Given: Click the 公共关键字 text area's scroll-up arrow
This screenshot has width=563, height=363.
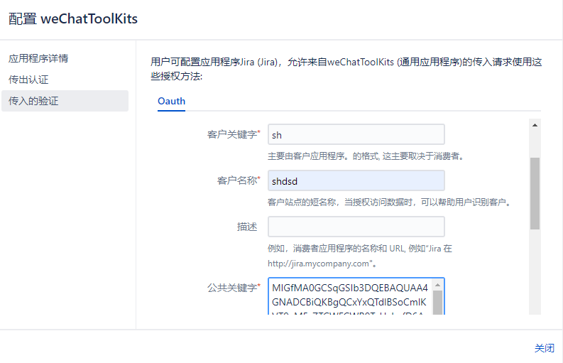Looking at the screenshot, I should click(x=438, y=284).
